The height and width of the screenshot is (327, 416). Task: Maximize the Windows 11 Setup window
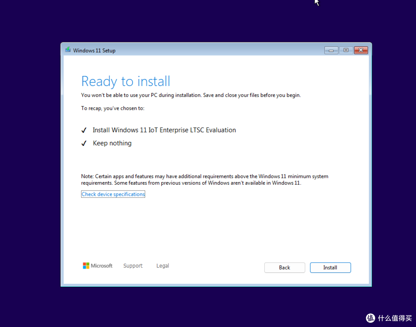coord(346,50)
